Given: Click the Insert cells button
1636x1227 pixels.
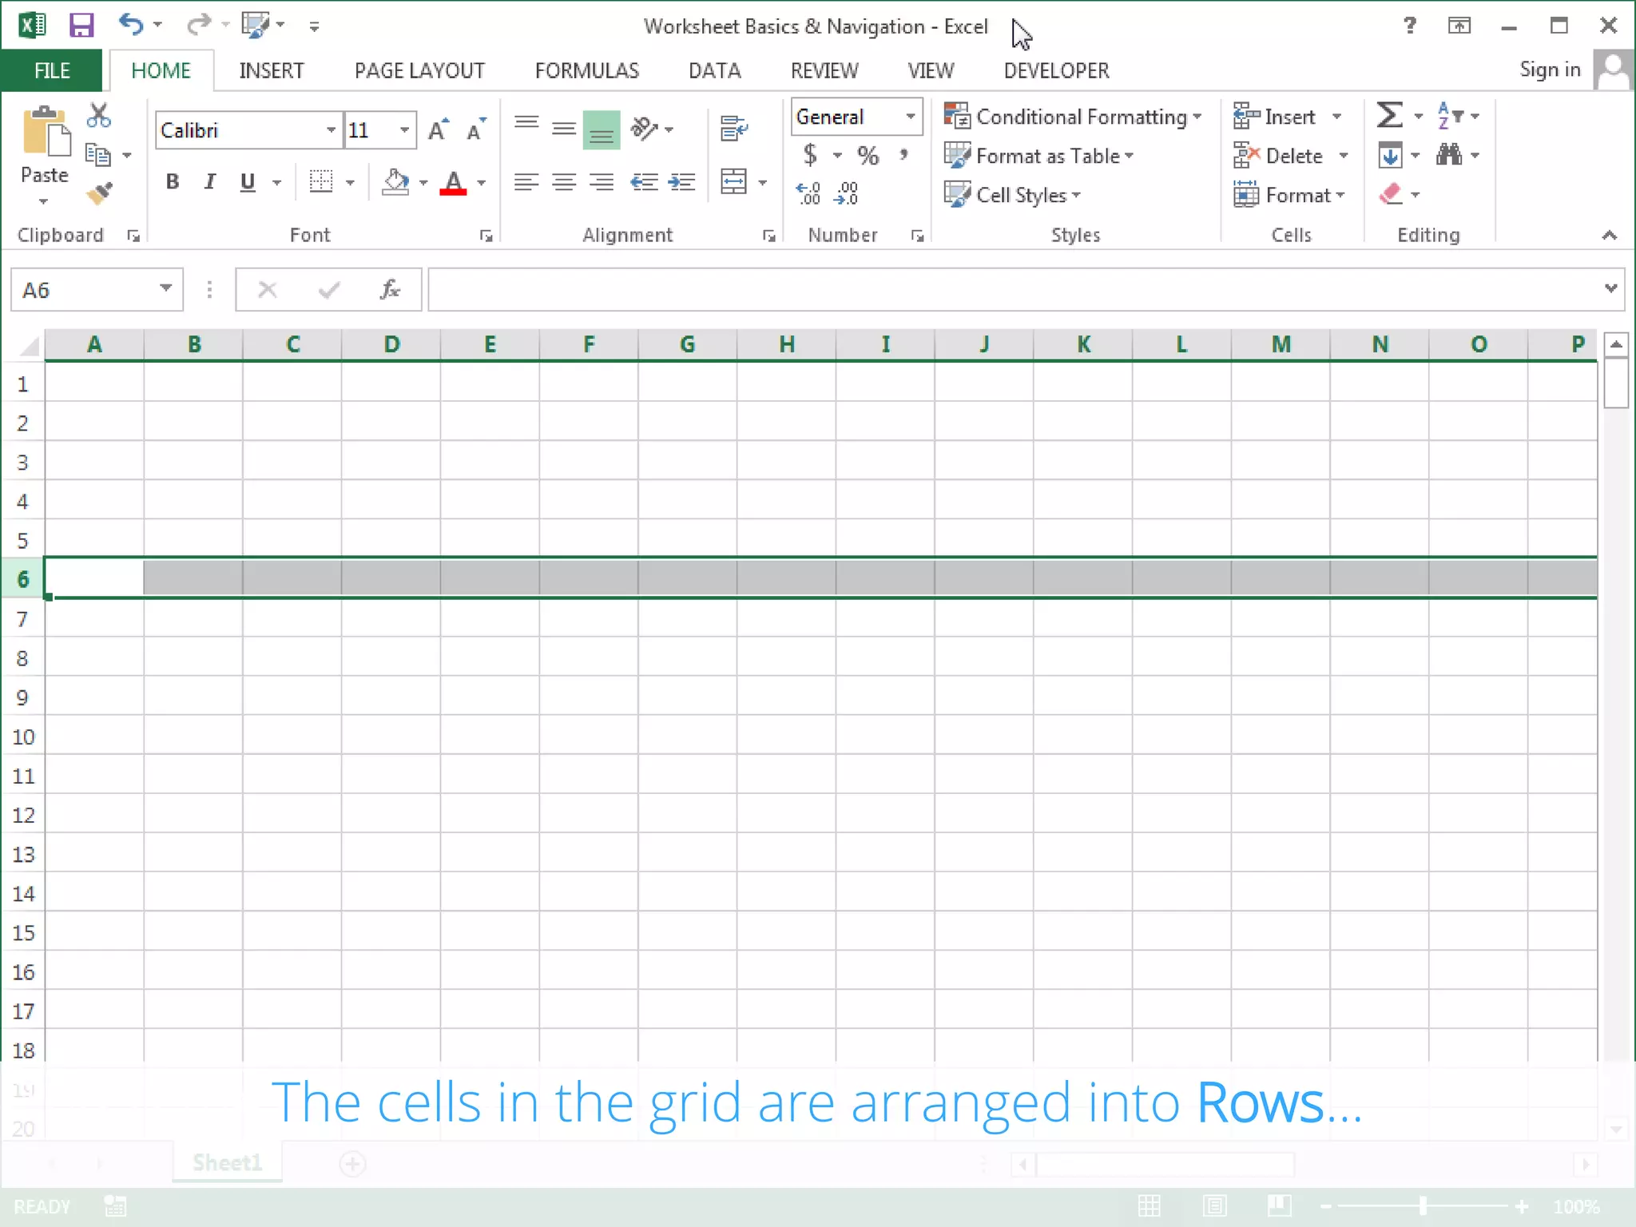Looking at the screenshot, I should pos(1275,117).
